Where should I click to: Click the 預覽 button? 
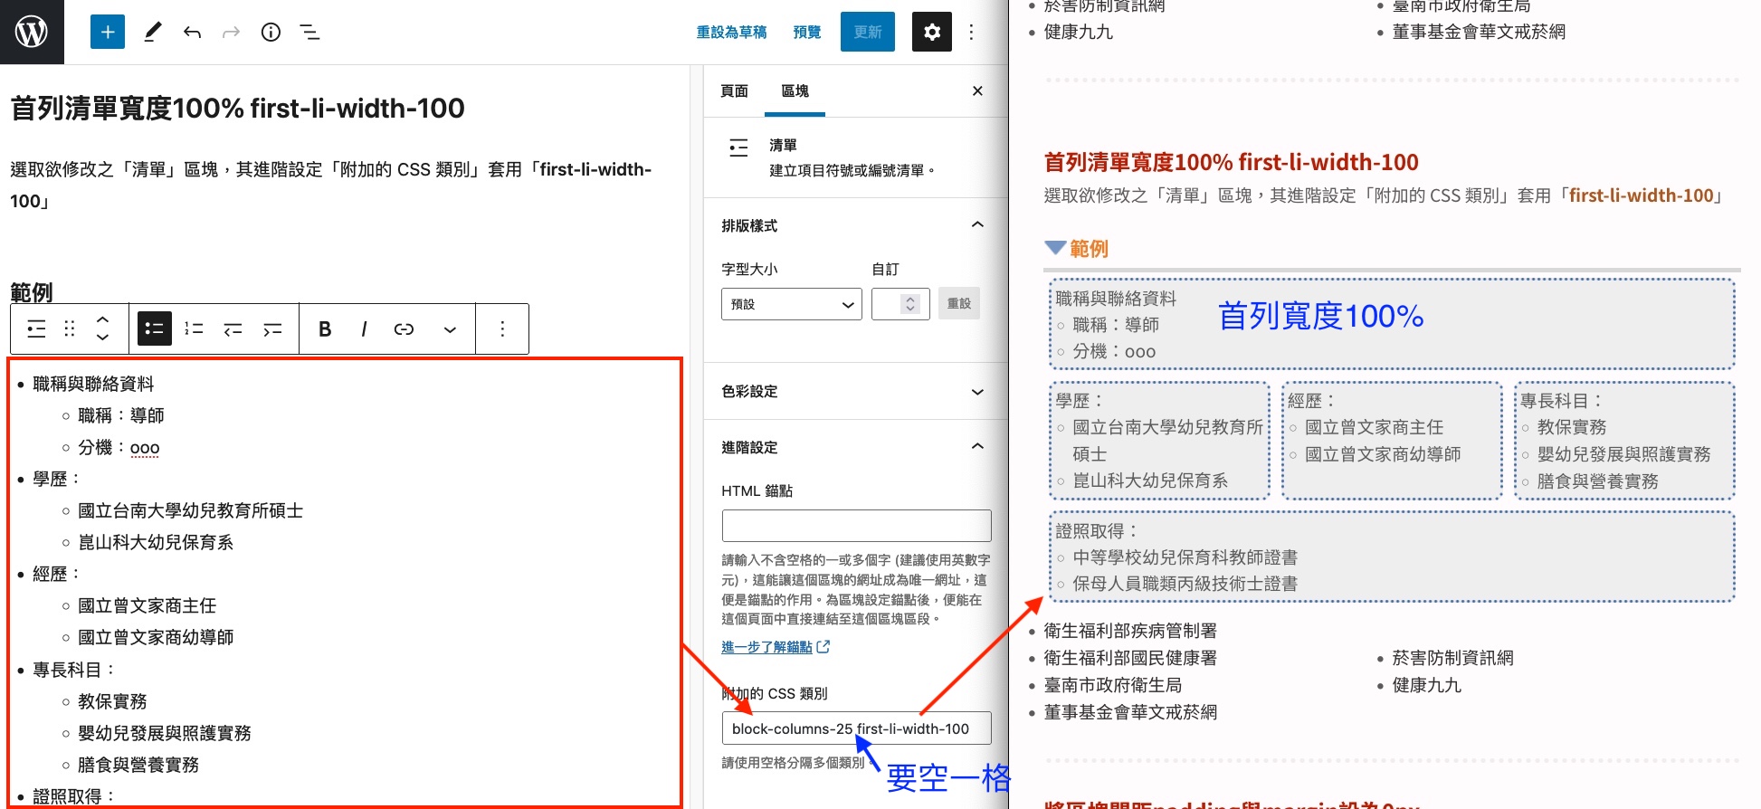coord(806,33)
